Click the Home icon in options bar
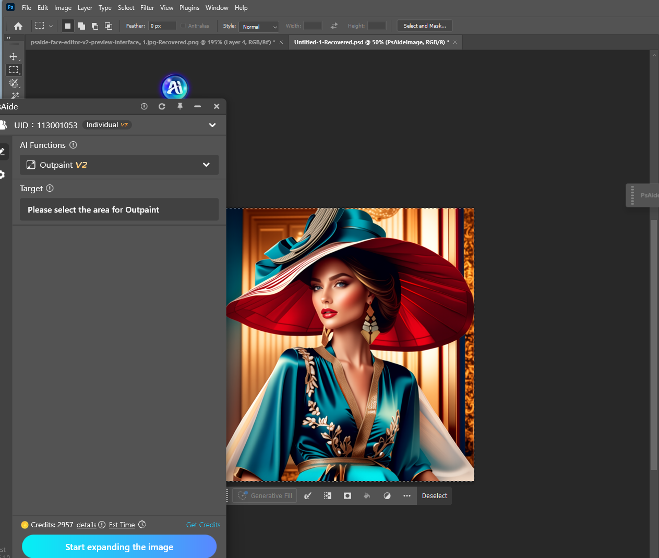Screen dimensions: 659x558 tap(18, 26)
